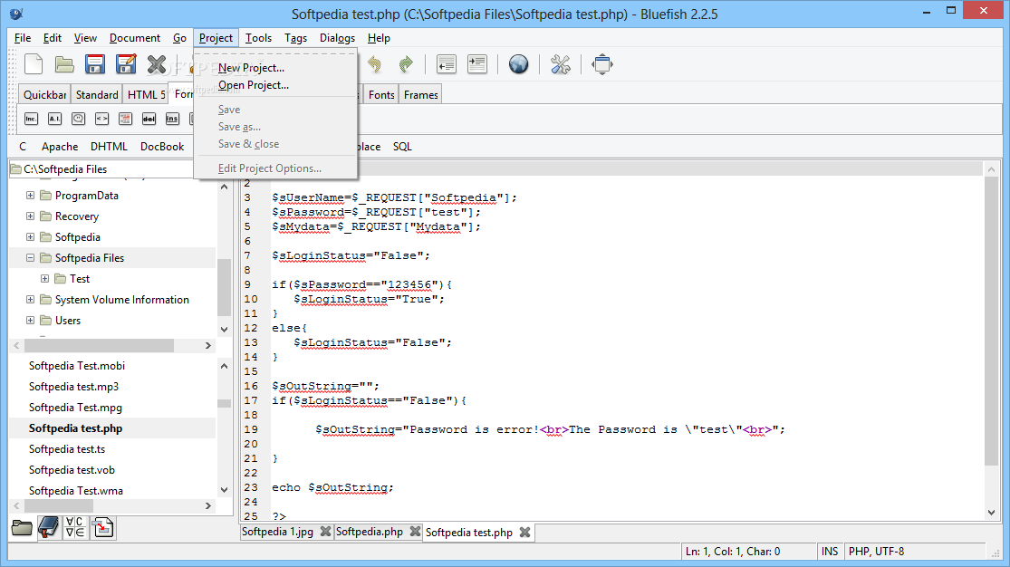
Task: Close the Softpedia.php document tab
Action: (415, 532)
